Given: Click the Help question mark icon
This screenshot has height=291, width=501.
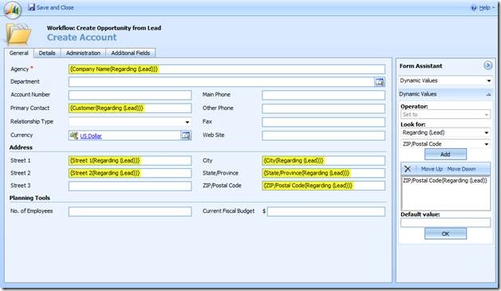Looking at the screenshot, I should coord(474,8).
